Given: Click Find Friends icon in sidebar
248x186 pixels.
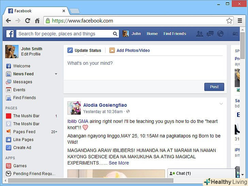Looking at the screenshot, I should (9, 98).
